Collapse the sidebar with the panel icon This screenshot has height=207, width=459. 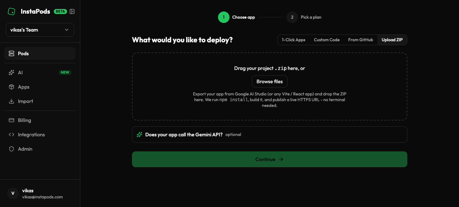pyautogui.click(x=72, y=11)
